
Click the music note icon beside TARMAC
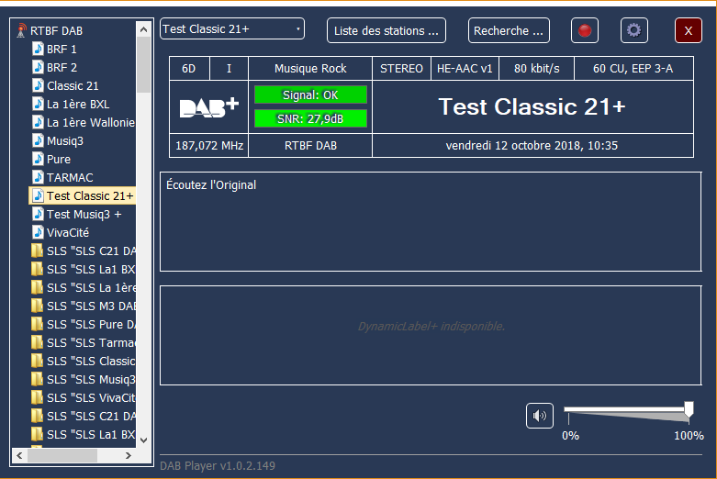38,177
